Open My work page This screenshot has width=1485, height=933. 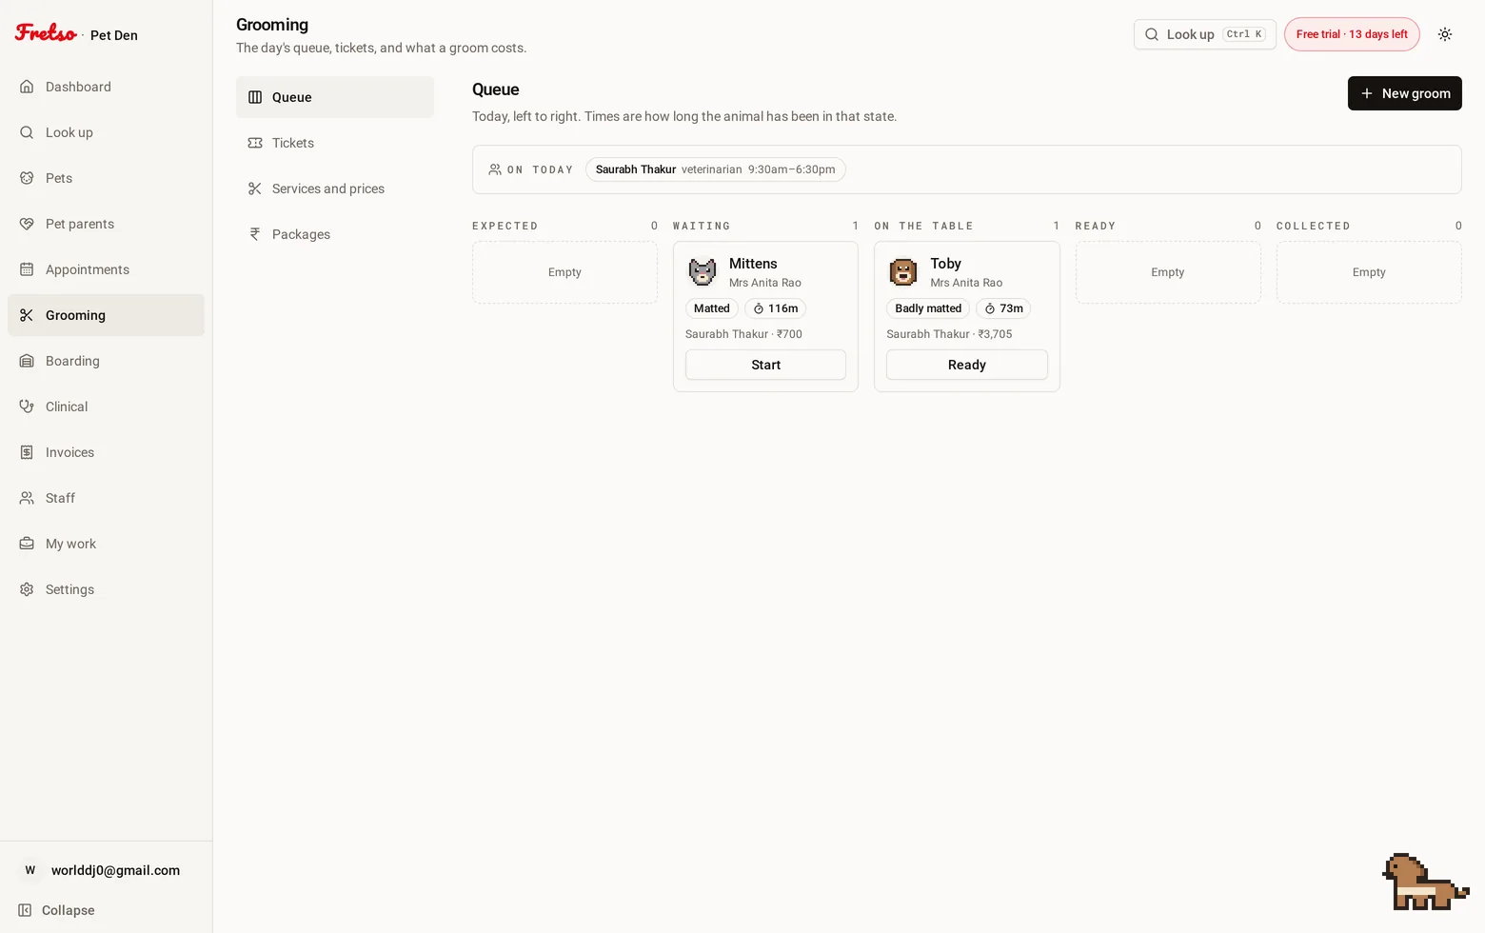pos(106,544)
